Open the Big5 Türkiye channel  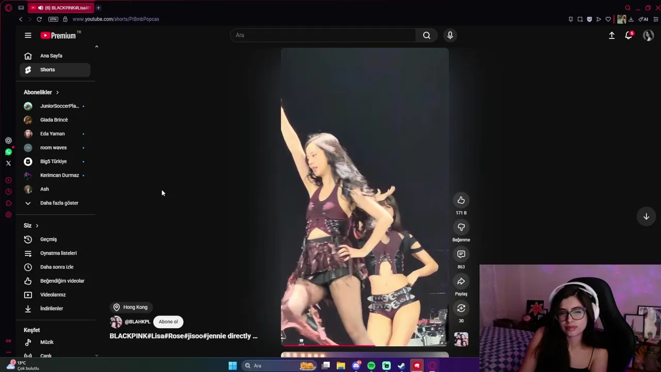tap(55, 161)
